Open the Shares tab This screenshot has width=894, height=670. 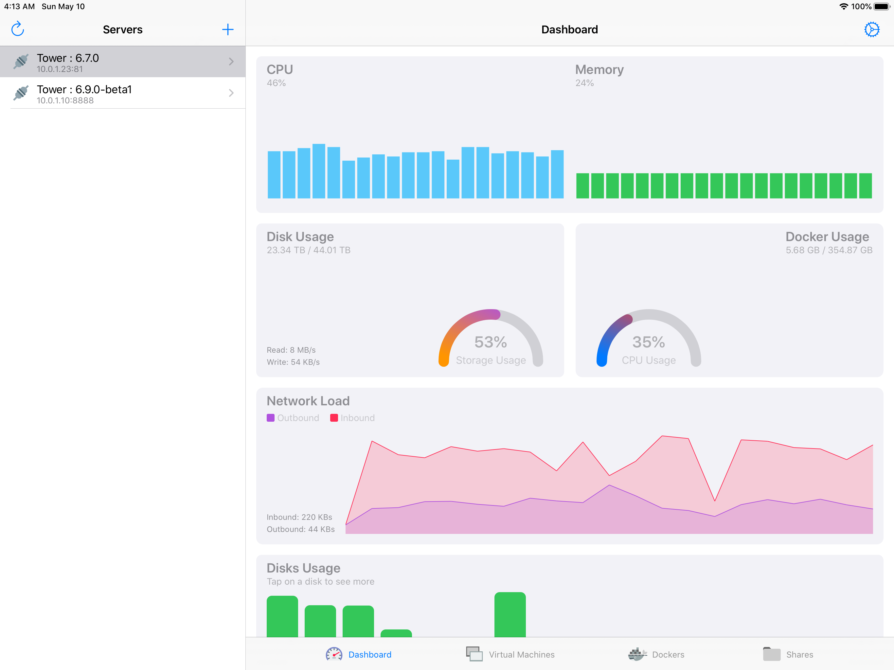[x=799, y=655]
